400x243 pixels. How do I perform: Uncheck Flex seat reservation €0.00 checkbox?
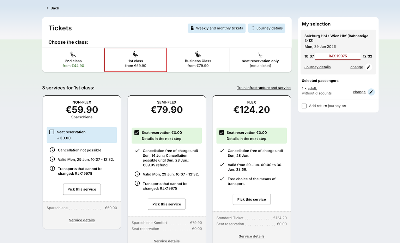[x=222, y=133]
